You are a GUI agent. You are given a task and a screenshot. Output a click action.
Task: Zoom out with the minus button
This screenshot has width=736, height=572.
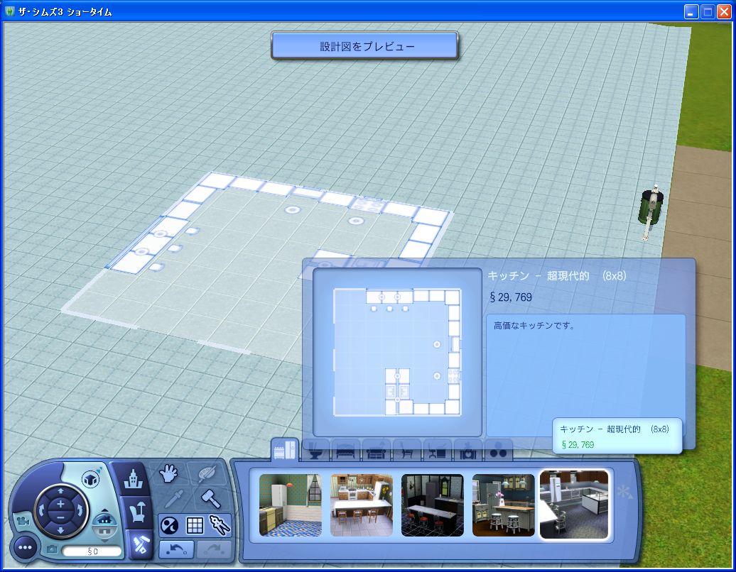[60, 517]
